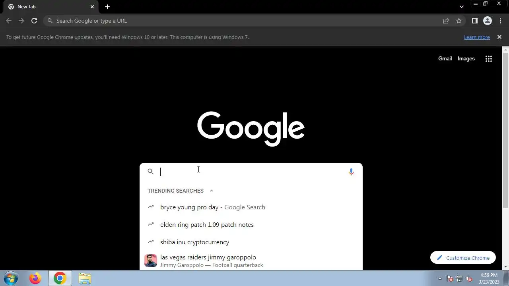Select 'shiba inu cryptocurrency' suggestion

(251, 242)
